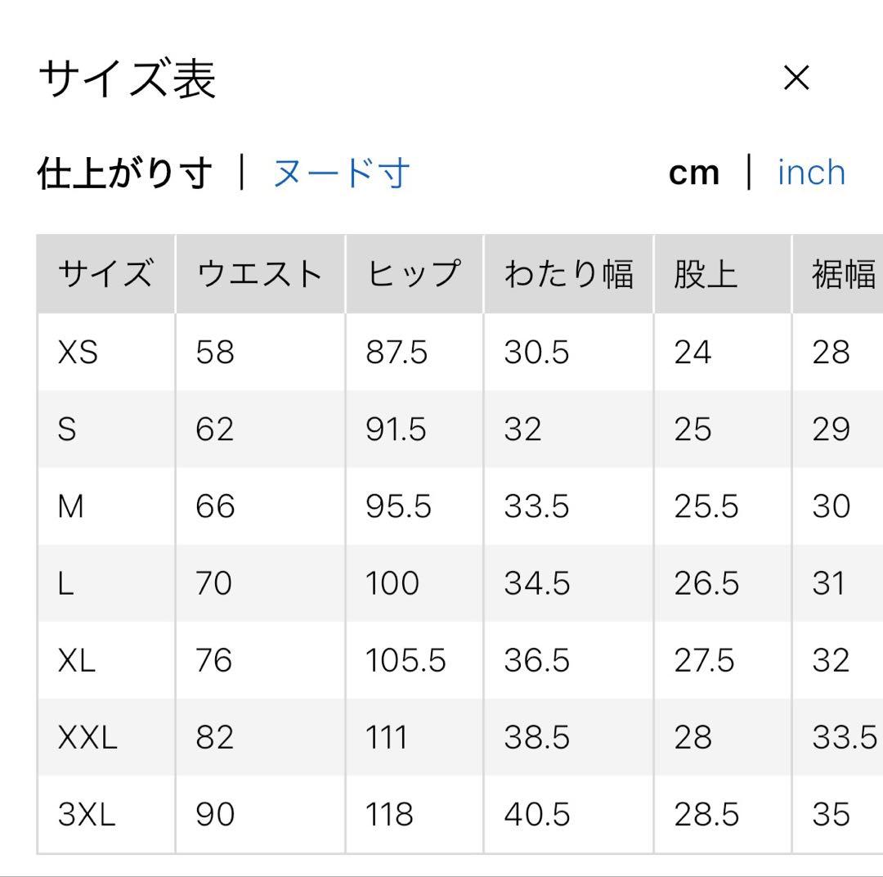Screen dimensions: 883x877
Task: Select cm as measurement unit
Action: coord(694,173)
